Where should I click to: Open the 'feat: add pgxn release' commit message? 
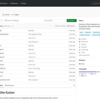click(35, 34)
